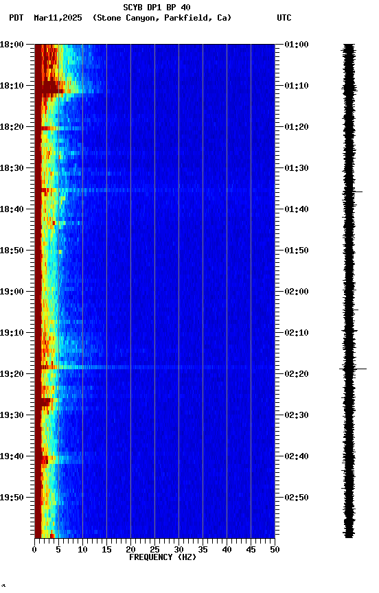
Task: Click the '20' frequency axis label
Action: [130, 550]
